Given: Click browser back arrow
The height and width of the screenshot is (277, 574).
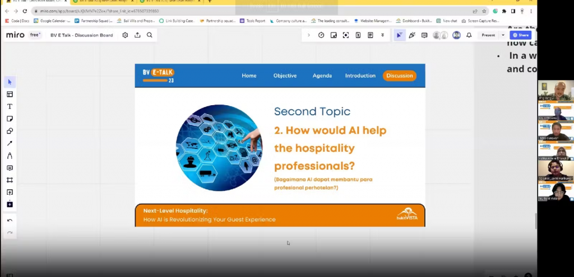Looking at the screenshot, I should pyautogui.click(x=7, y=11).
